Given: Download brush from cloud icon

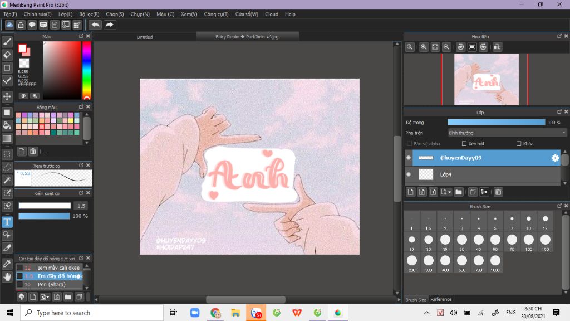Looking at the screenshot, I should pos(22,297).
